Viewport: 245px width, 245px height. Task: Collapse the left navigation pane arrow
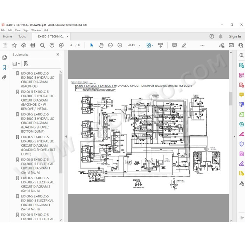[66, 136]
